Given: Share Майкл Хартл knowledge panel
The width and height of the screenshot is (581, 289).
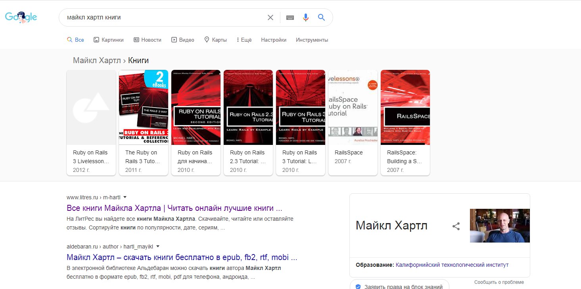Looking at the screenshot, I should coord(456,226).
